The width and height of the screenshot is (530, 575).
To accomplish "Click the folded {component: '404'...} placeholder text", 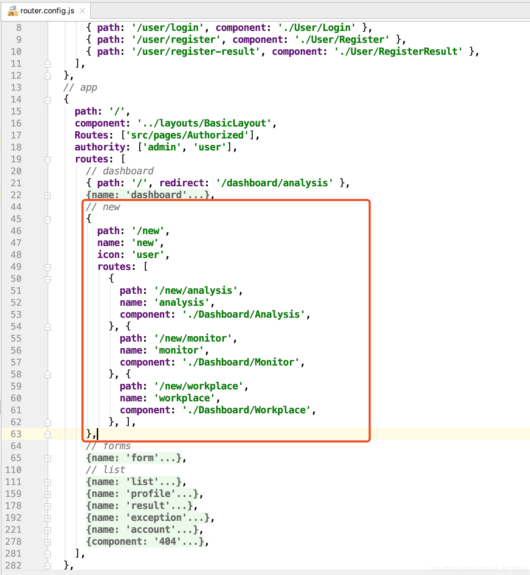I will pyautogui.click(x=145, y=542).
